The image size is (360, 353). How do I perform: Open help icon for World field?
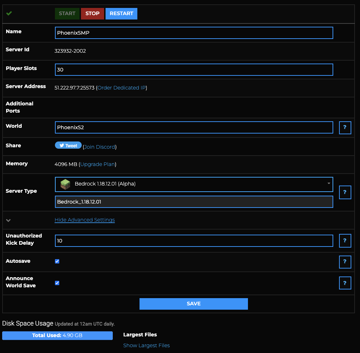(x=345, y=127)
